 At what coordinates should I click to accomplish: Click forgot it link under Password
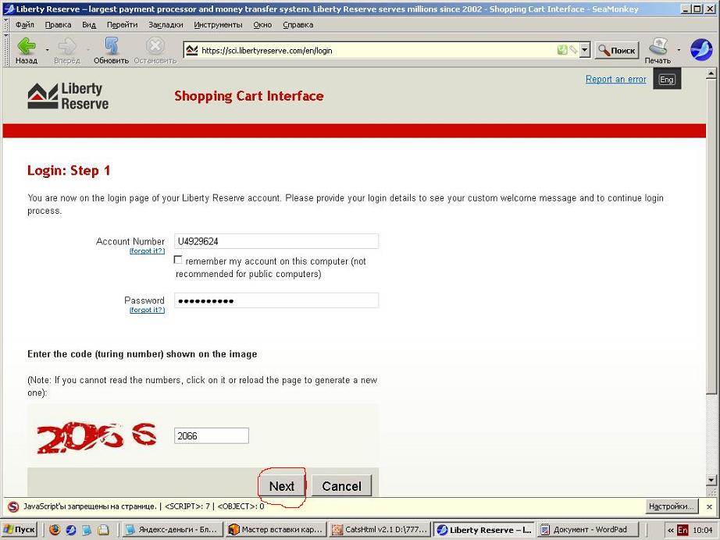[147, 310]
